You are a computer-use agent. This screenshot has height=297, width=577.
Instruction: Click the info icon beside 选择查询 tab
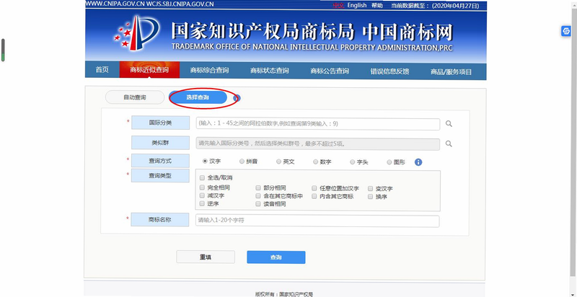[x=237, y=98]
